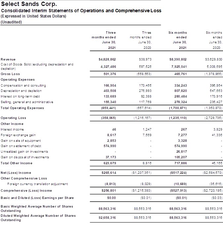The width and height of the screenshot is (223, 228).
Task: Click Gain on settlement of debt label
Action: tap(21, 146)
